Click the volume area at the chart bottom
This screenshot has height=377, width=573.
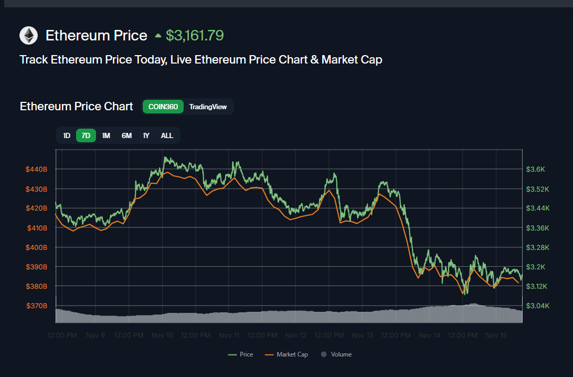point(289,315)
